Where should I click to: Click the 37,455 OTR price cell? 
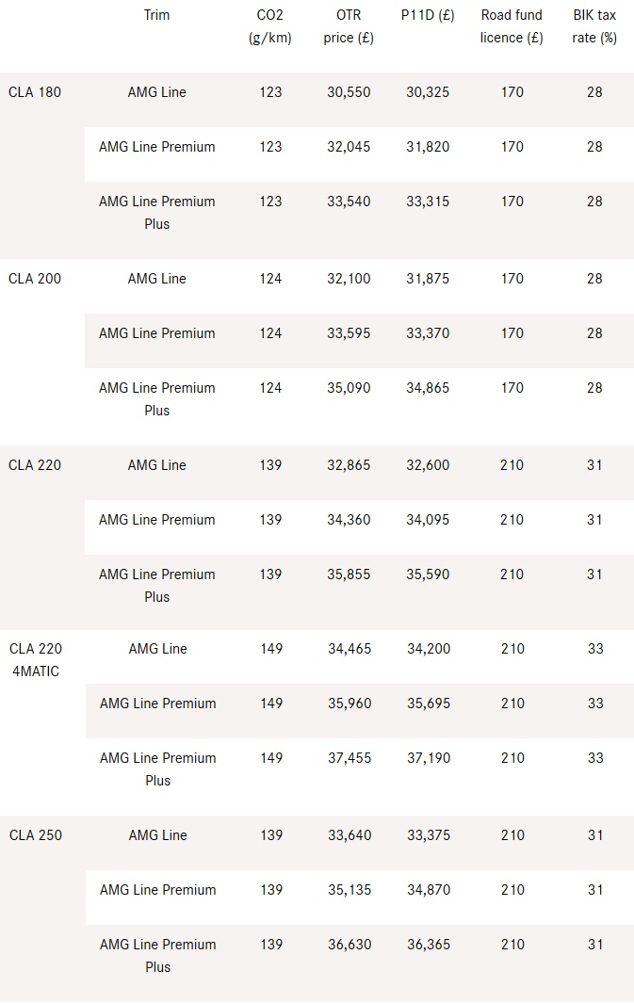tap(350, 758)
